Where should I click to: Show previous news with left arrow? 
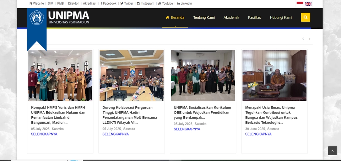[x=303, y=39]
